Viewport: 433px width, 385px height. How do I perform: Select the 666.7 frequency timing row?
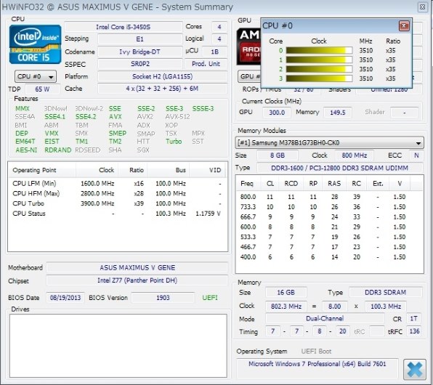(329, 217)
